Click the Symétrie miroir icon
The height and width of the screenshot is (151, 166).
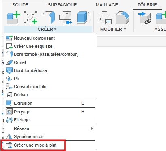pos(9,136)
